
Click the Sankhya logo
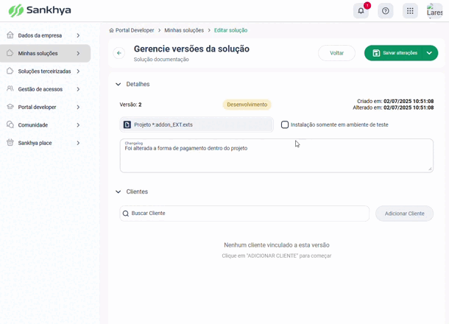[x=40, y=10]
